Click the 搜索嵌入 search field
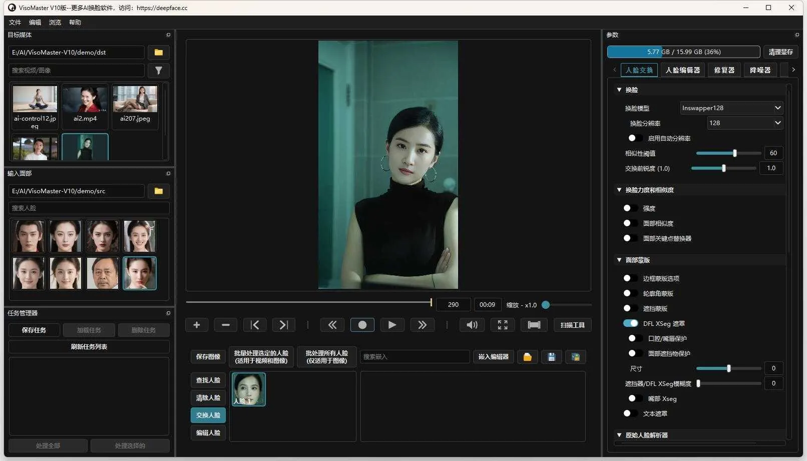This screenshot has height=461, width=807. point(415,357)
